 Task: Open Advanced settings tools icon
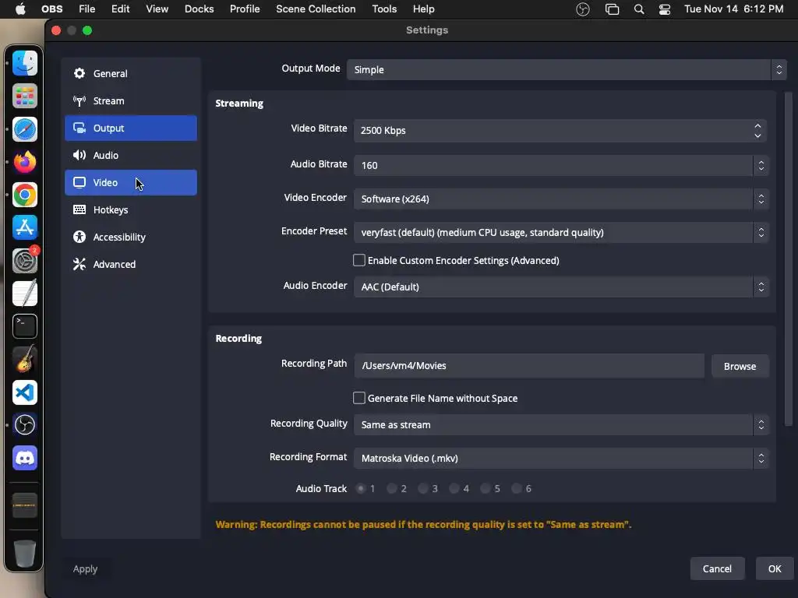(79, 265)
